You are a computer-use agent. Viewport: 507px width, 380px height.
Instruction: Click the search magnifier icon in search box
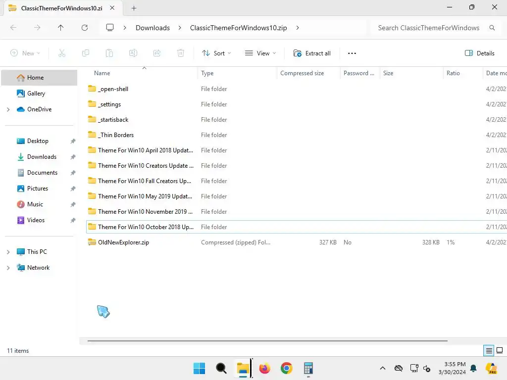click(492, 28)
